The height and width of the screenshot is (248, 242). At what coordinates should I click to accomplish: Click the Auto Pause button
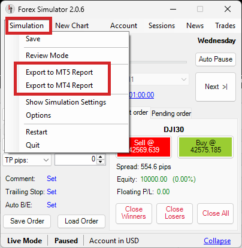(216, 59)
